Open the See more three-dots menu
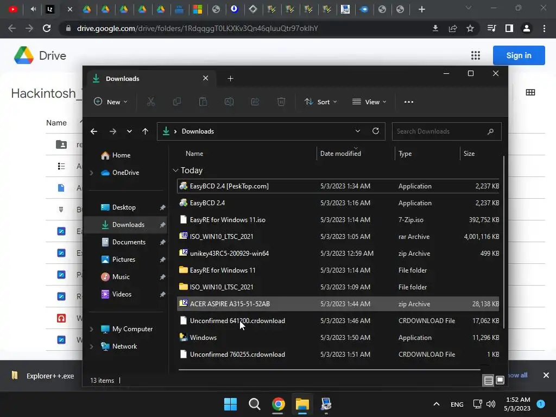This screenshot has height=417, width=556. pyautogui.click(x=408, y=102)
